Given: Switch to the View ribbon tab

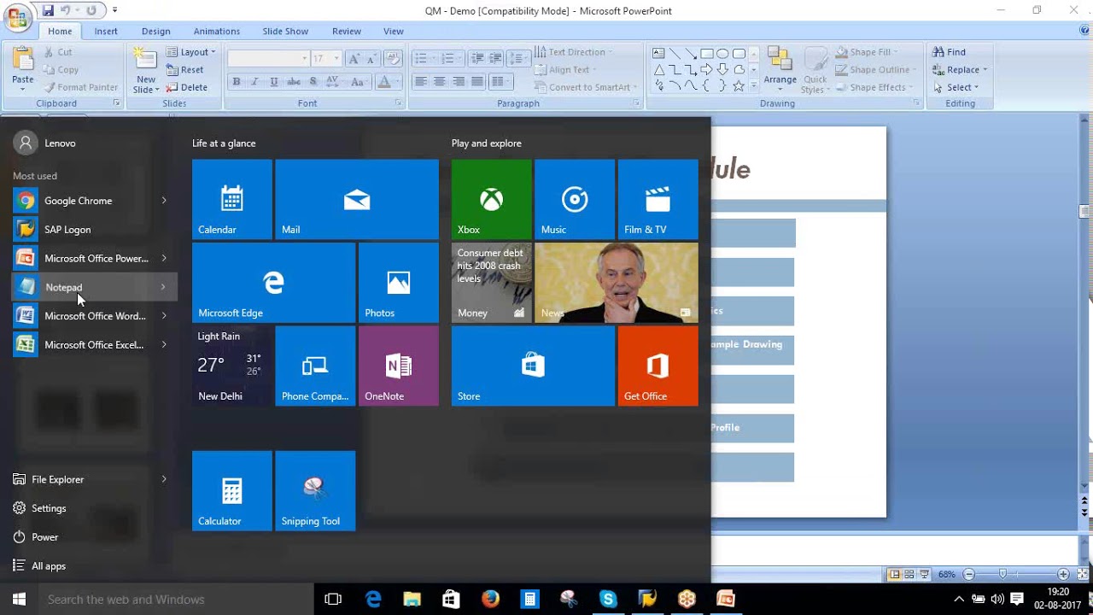Looking at the screenshot, I should pyautogui.click(x=394, y=32).
